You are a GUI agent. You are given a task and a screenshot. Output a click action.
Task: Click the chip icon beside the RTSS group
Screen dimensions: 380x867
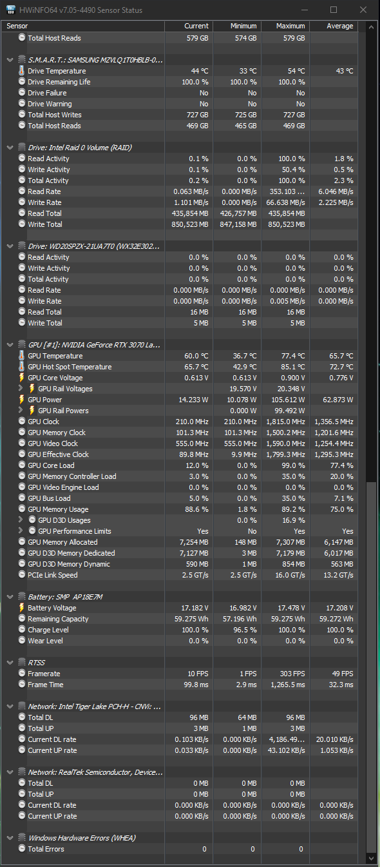[21, 662]
